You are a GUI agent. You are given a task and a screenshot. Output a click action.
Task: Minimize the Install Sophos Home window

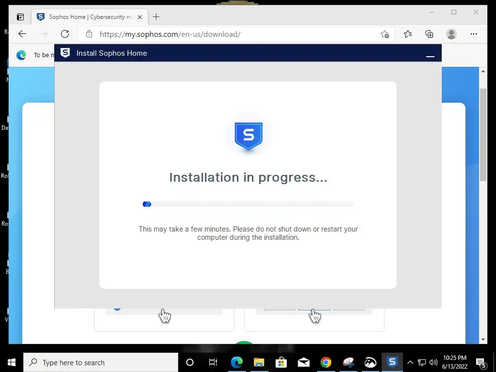coord(430,56)
